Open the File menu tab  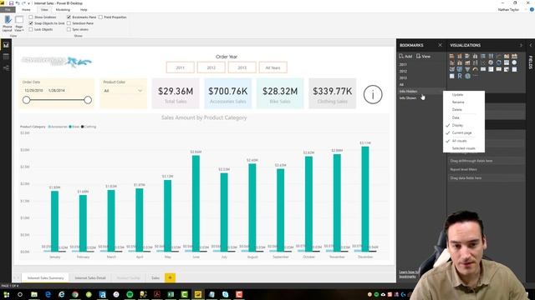(x=8, y=9)
